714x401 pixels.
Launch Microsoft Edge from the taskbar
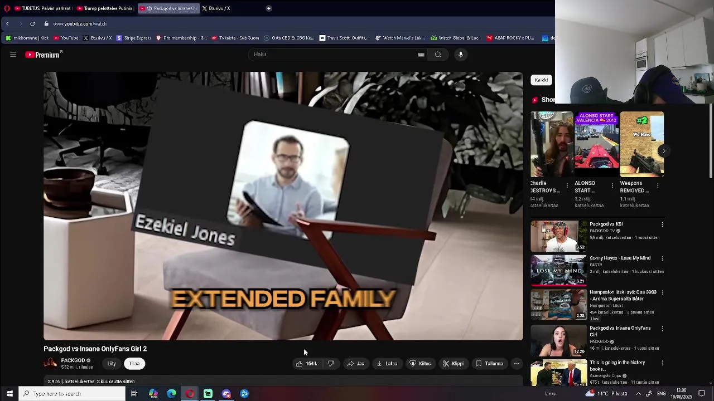172,394
